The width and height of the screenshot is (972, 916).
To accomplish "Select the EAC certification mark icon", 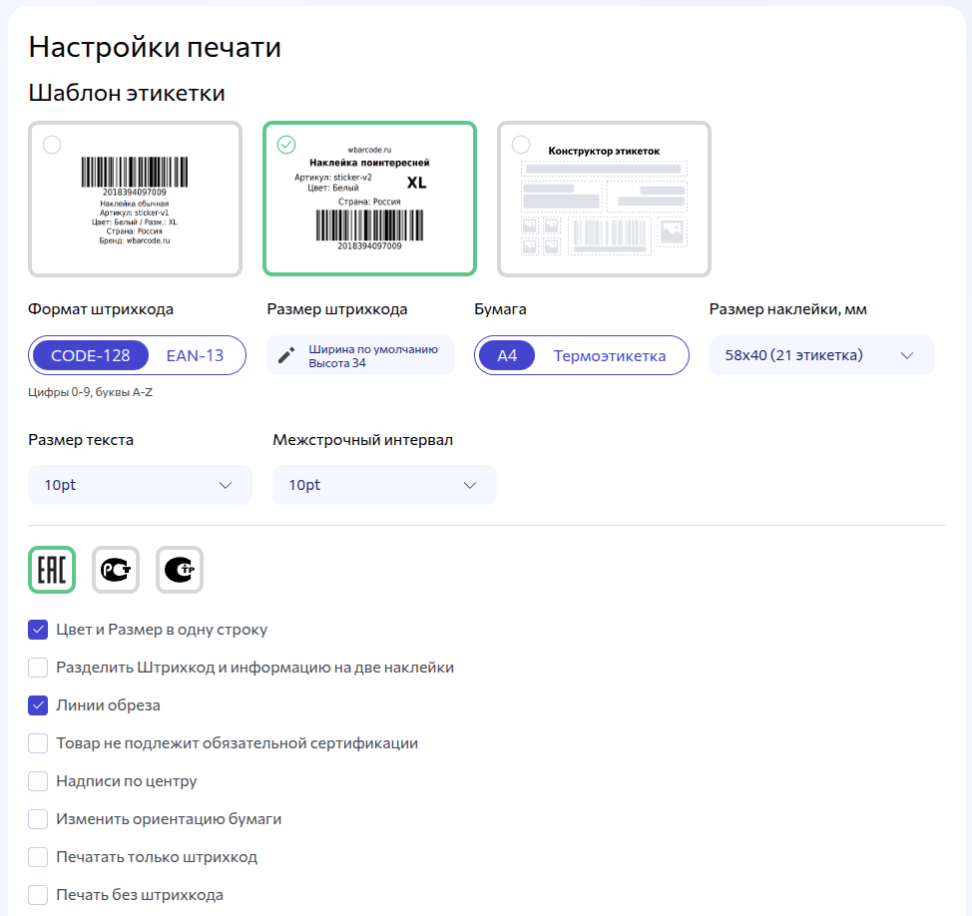I will click(x=51, y=569).
